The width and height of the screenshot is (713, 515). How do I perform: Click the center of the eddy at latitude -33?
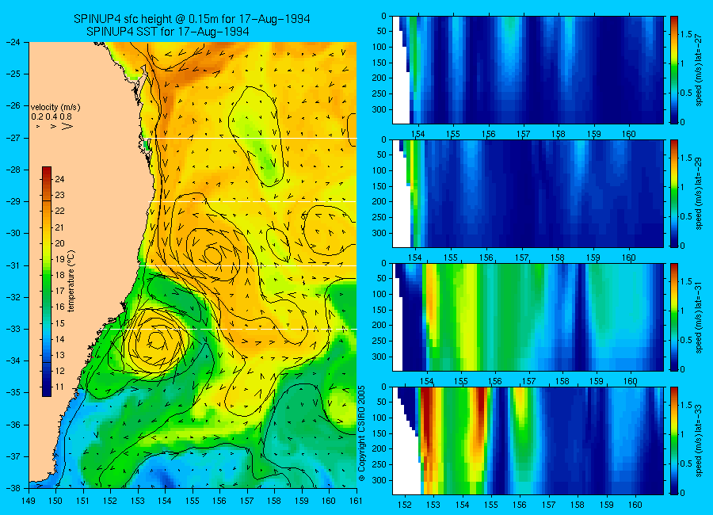(x=156, y=340)
